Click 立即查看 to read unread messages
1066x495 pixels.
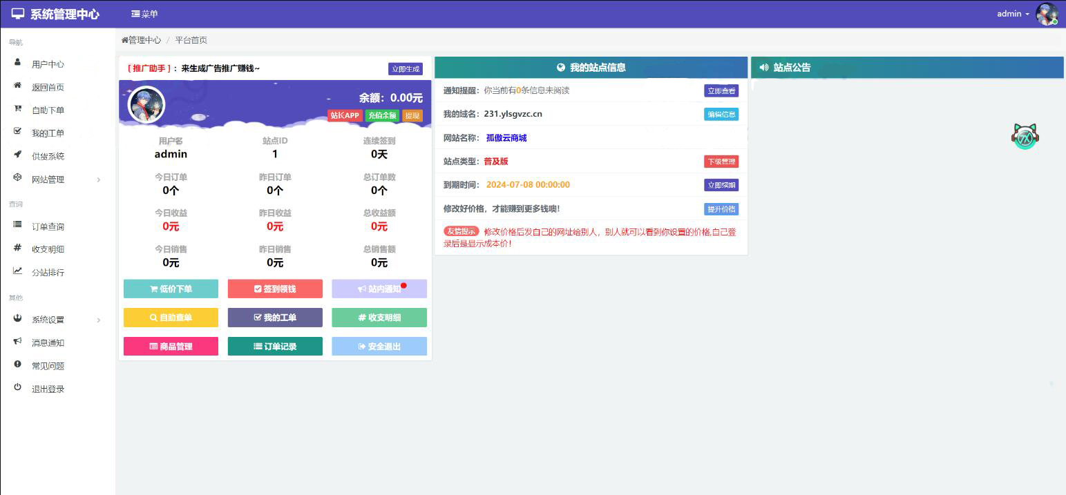pos(721,90)
